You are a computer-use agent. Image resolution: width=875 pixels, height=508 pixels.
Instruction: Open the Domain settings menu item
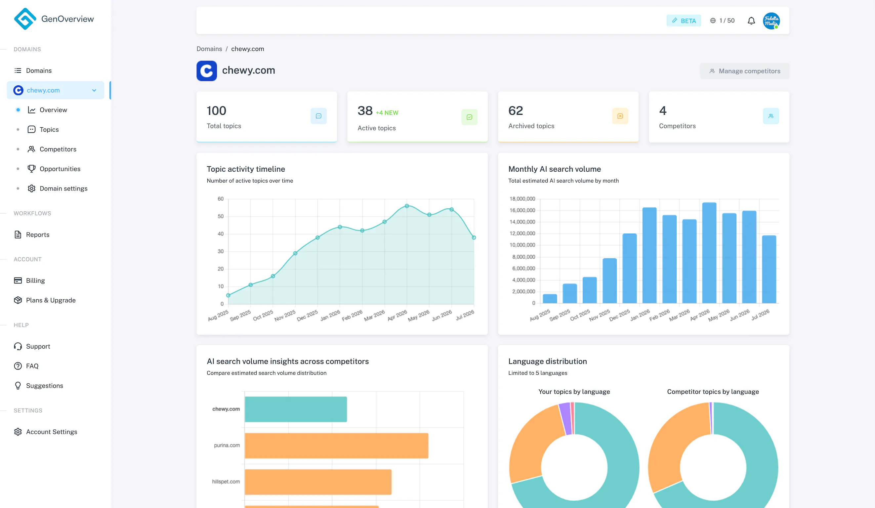(63, 189)
